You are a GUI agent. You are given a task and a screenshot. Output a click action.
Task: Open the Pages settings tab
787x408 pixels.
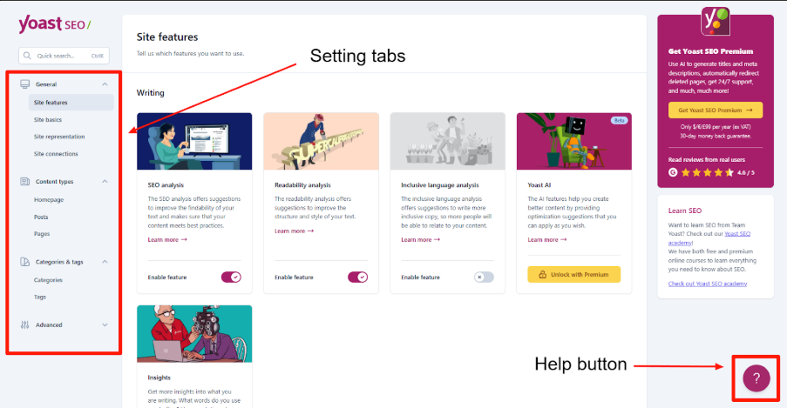click(42, 234)
